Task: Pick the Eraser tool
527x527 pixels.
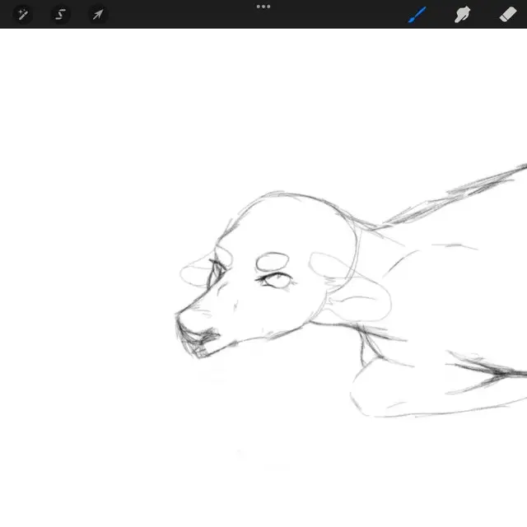Action: [508, 15]
